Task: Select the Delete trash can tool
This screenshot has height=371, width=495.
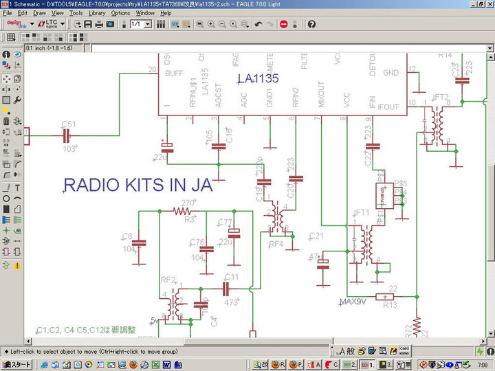Action: [x=6, y=122]
